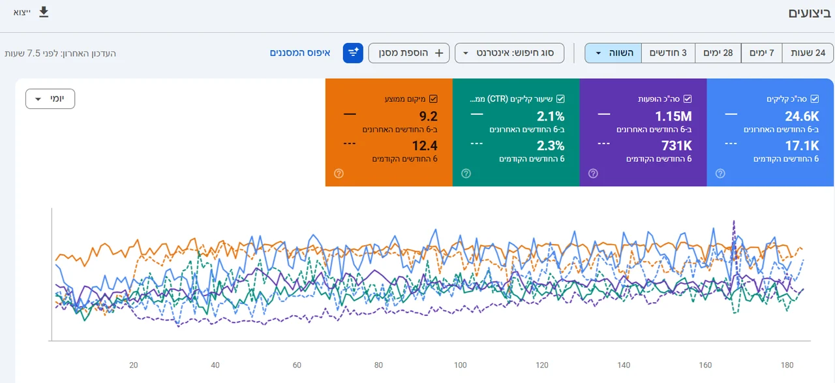Open help icon on שיעור קליקים card

(466, 174)
